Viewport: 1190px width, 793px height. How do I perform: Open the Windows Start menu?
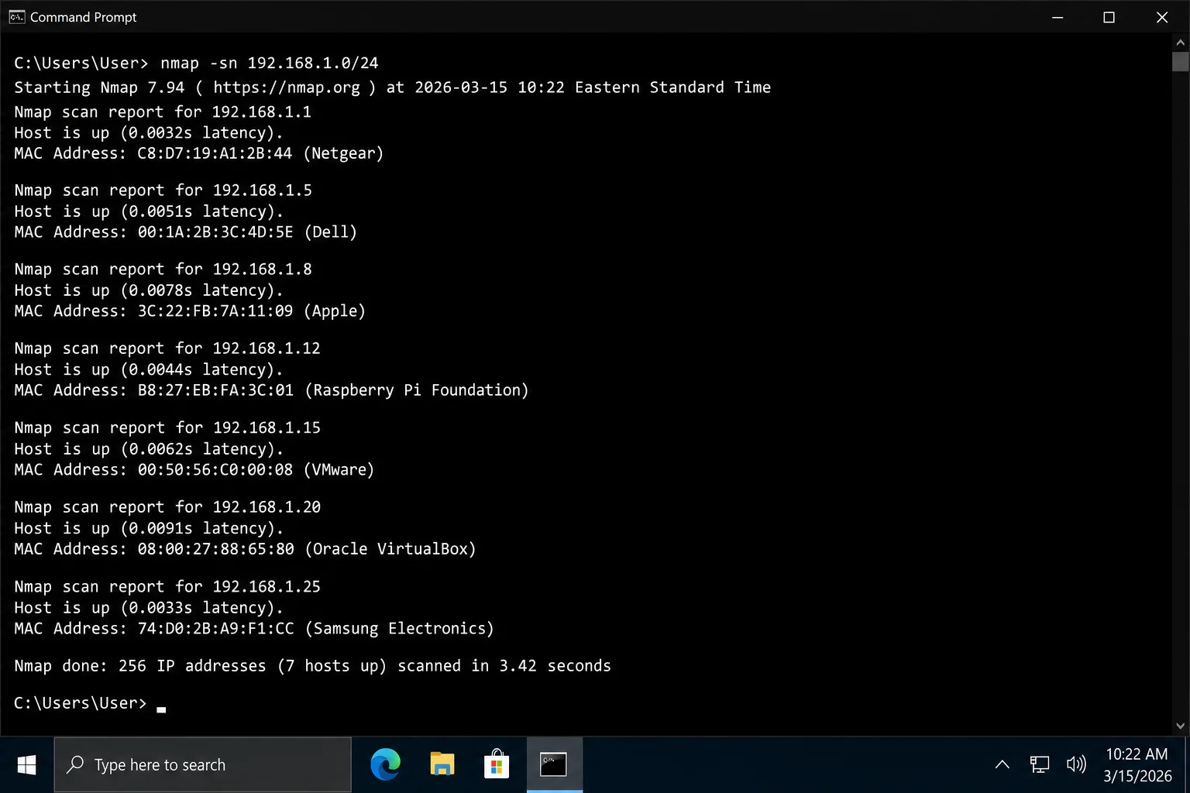tap(26, 765)
